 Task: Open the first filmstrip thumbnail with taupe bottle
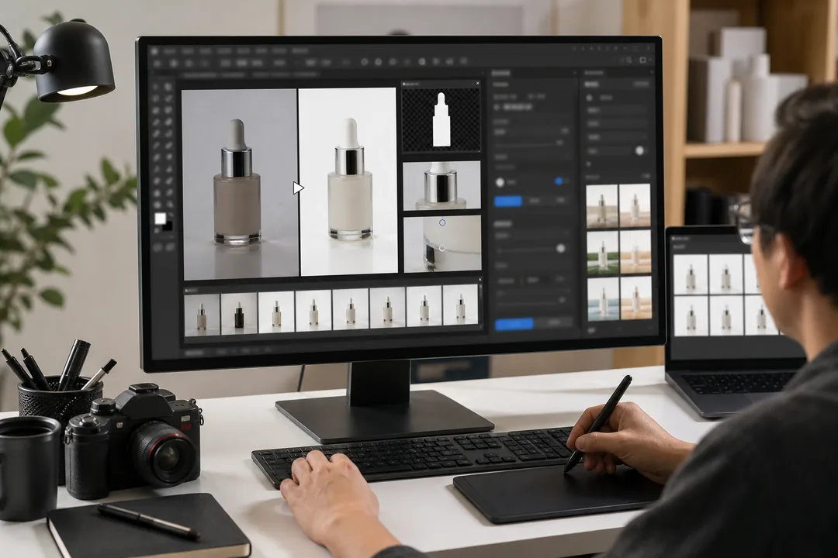pyautogui.click(x=202, y=314)
